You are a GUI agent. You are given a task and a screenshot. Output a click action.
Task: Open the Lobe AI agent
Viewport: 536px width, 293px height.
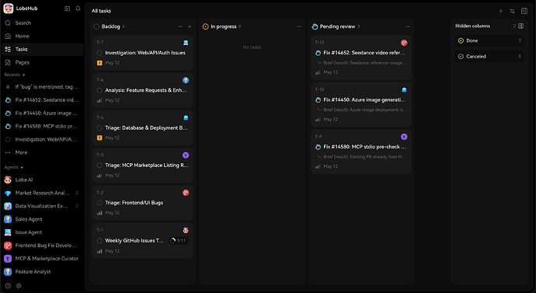click(43, 180)
